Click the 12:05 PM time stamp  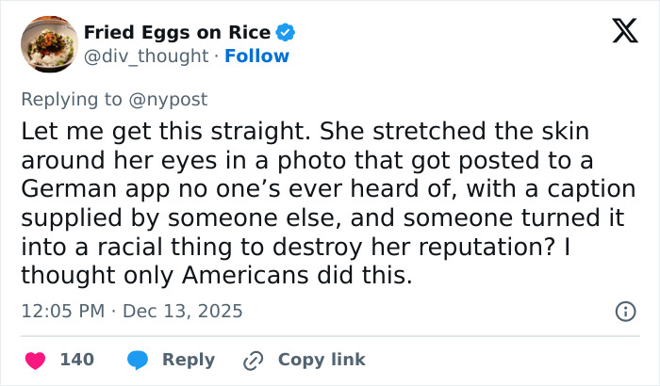pos(62,311)
